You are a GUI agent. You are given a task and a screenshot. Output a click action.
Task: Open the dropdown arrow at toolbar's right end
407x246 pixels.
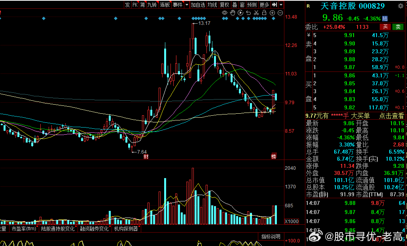[x=281, y=5]
